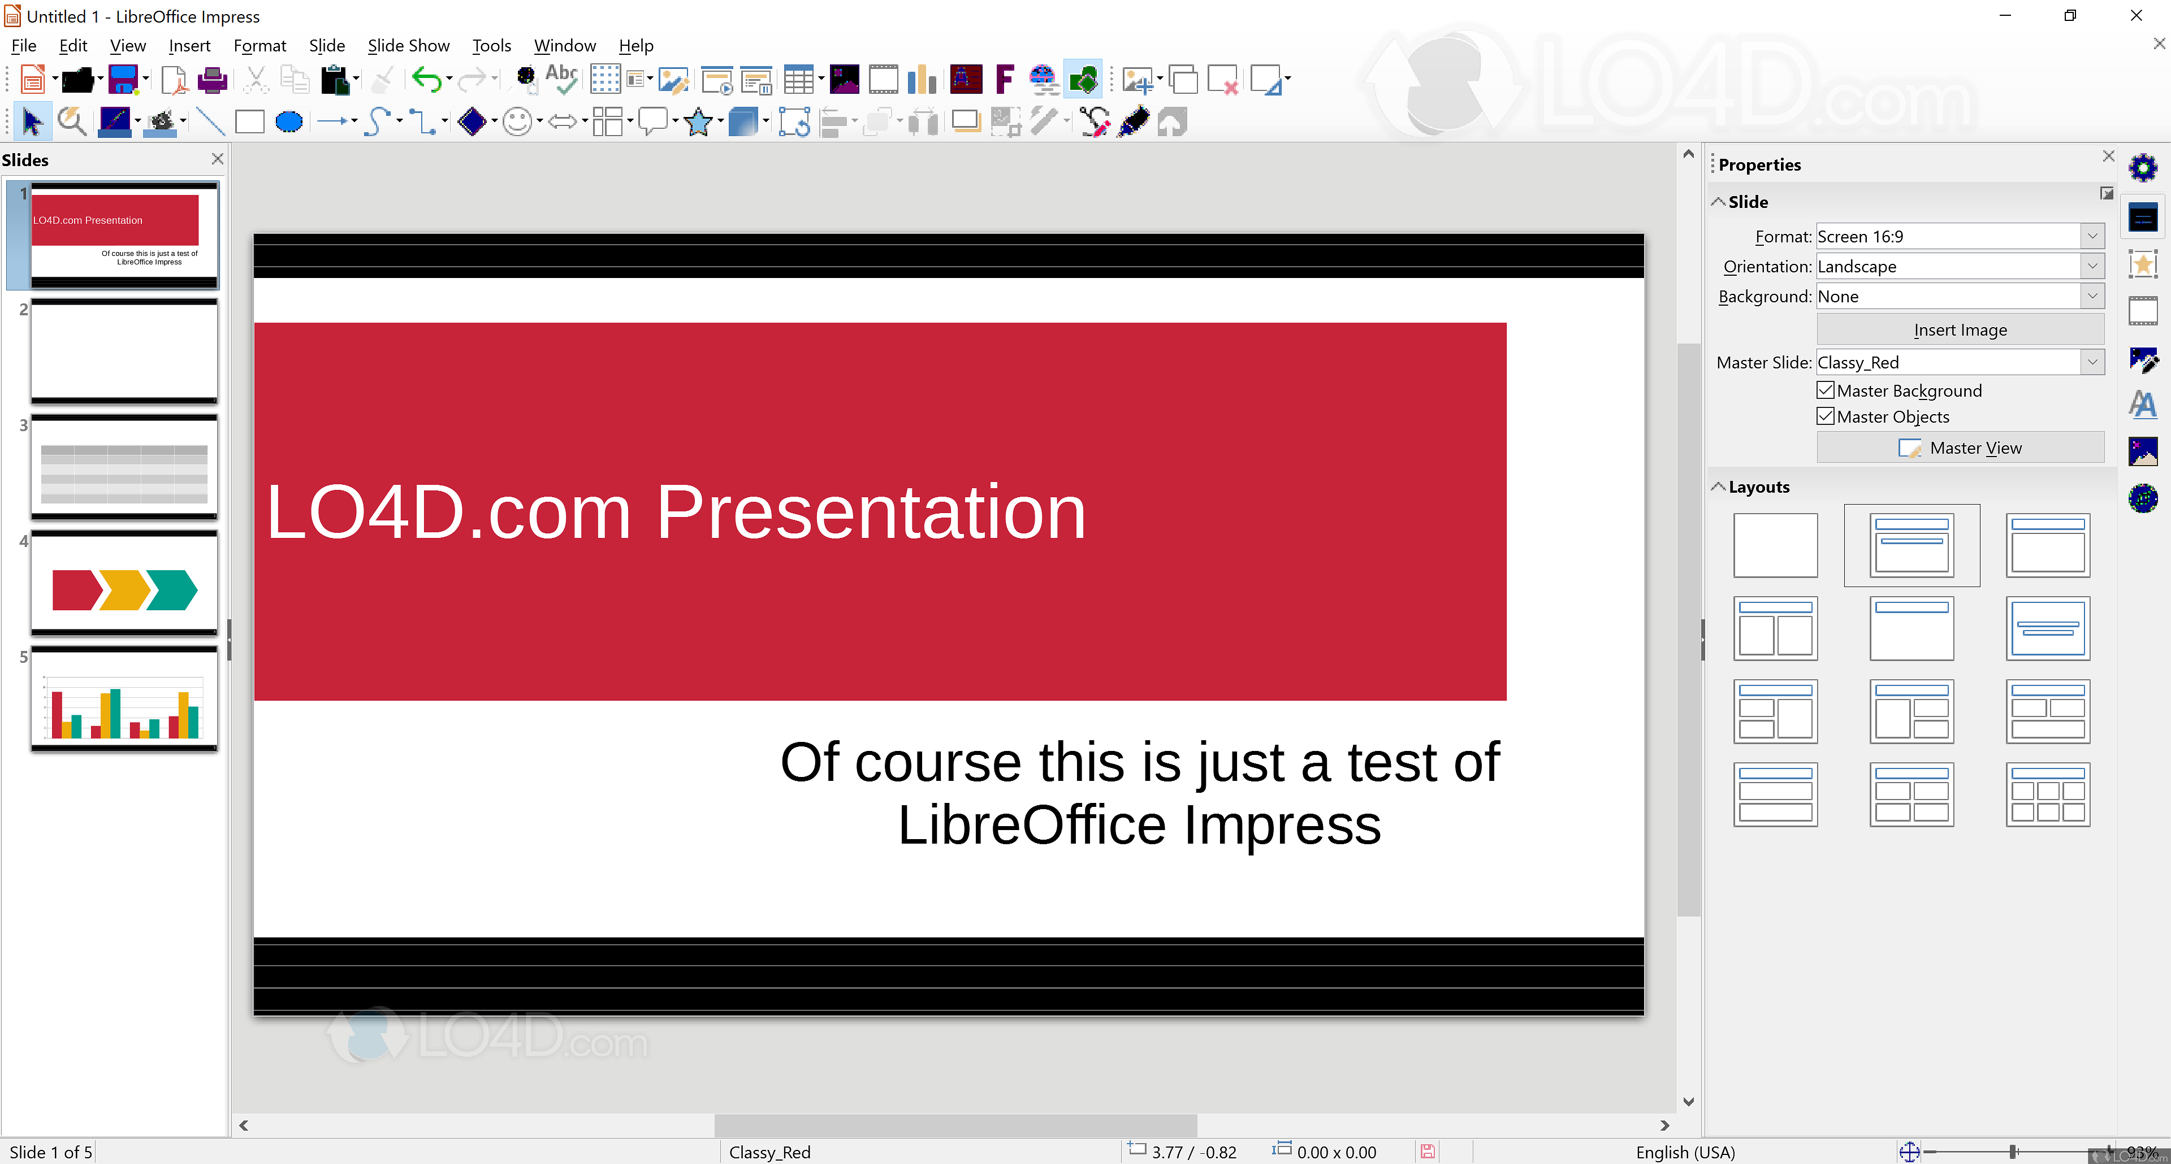Image resolution: width=2171 pixels, height=1164 pixels.
Task: Disable the Master Objects checkbox
Action: [1826, 416]
